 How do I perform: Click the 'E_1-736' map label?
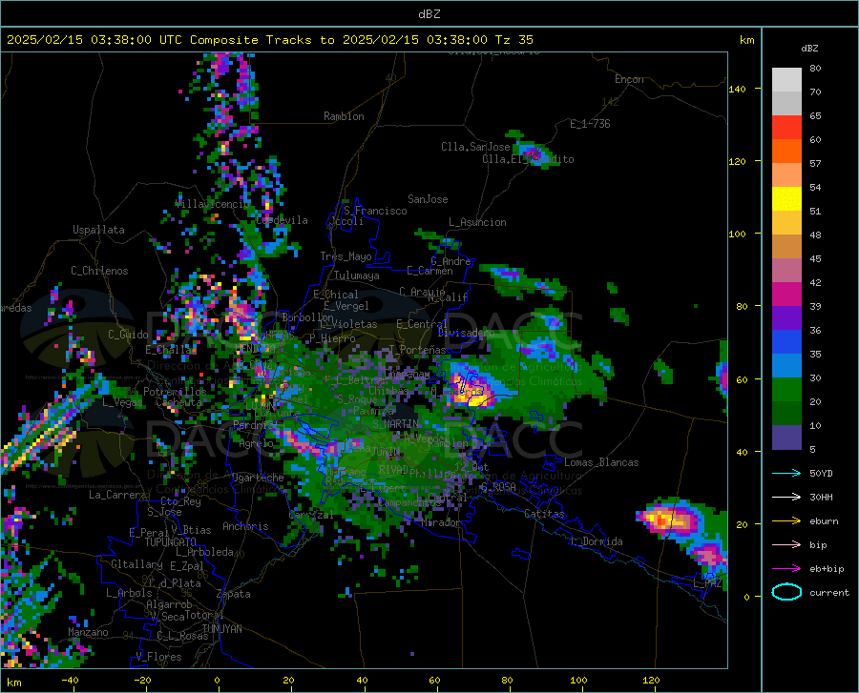coord(590,124)
